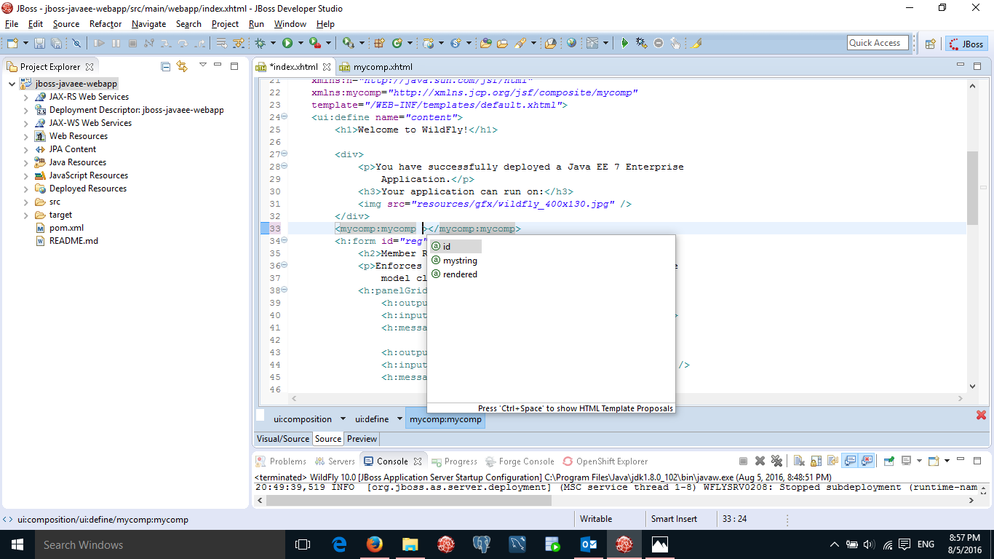994x559 pixels.
Task: Toggle Show Console on standard error change
Action: [x=866, y=461]
